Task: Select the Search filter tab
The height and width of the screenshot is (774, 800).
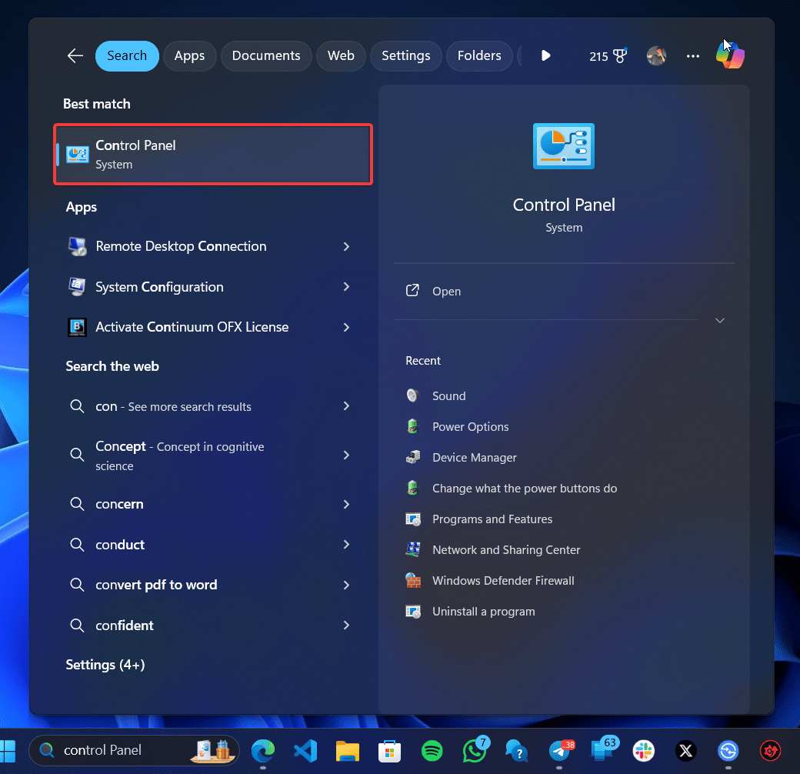Action: click(x=127, y=55)
